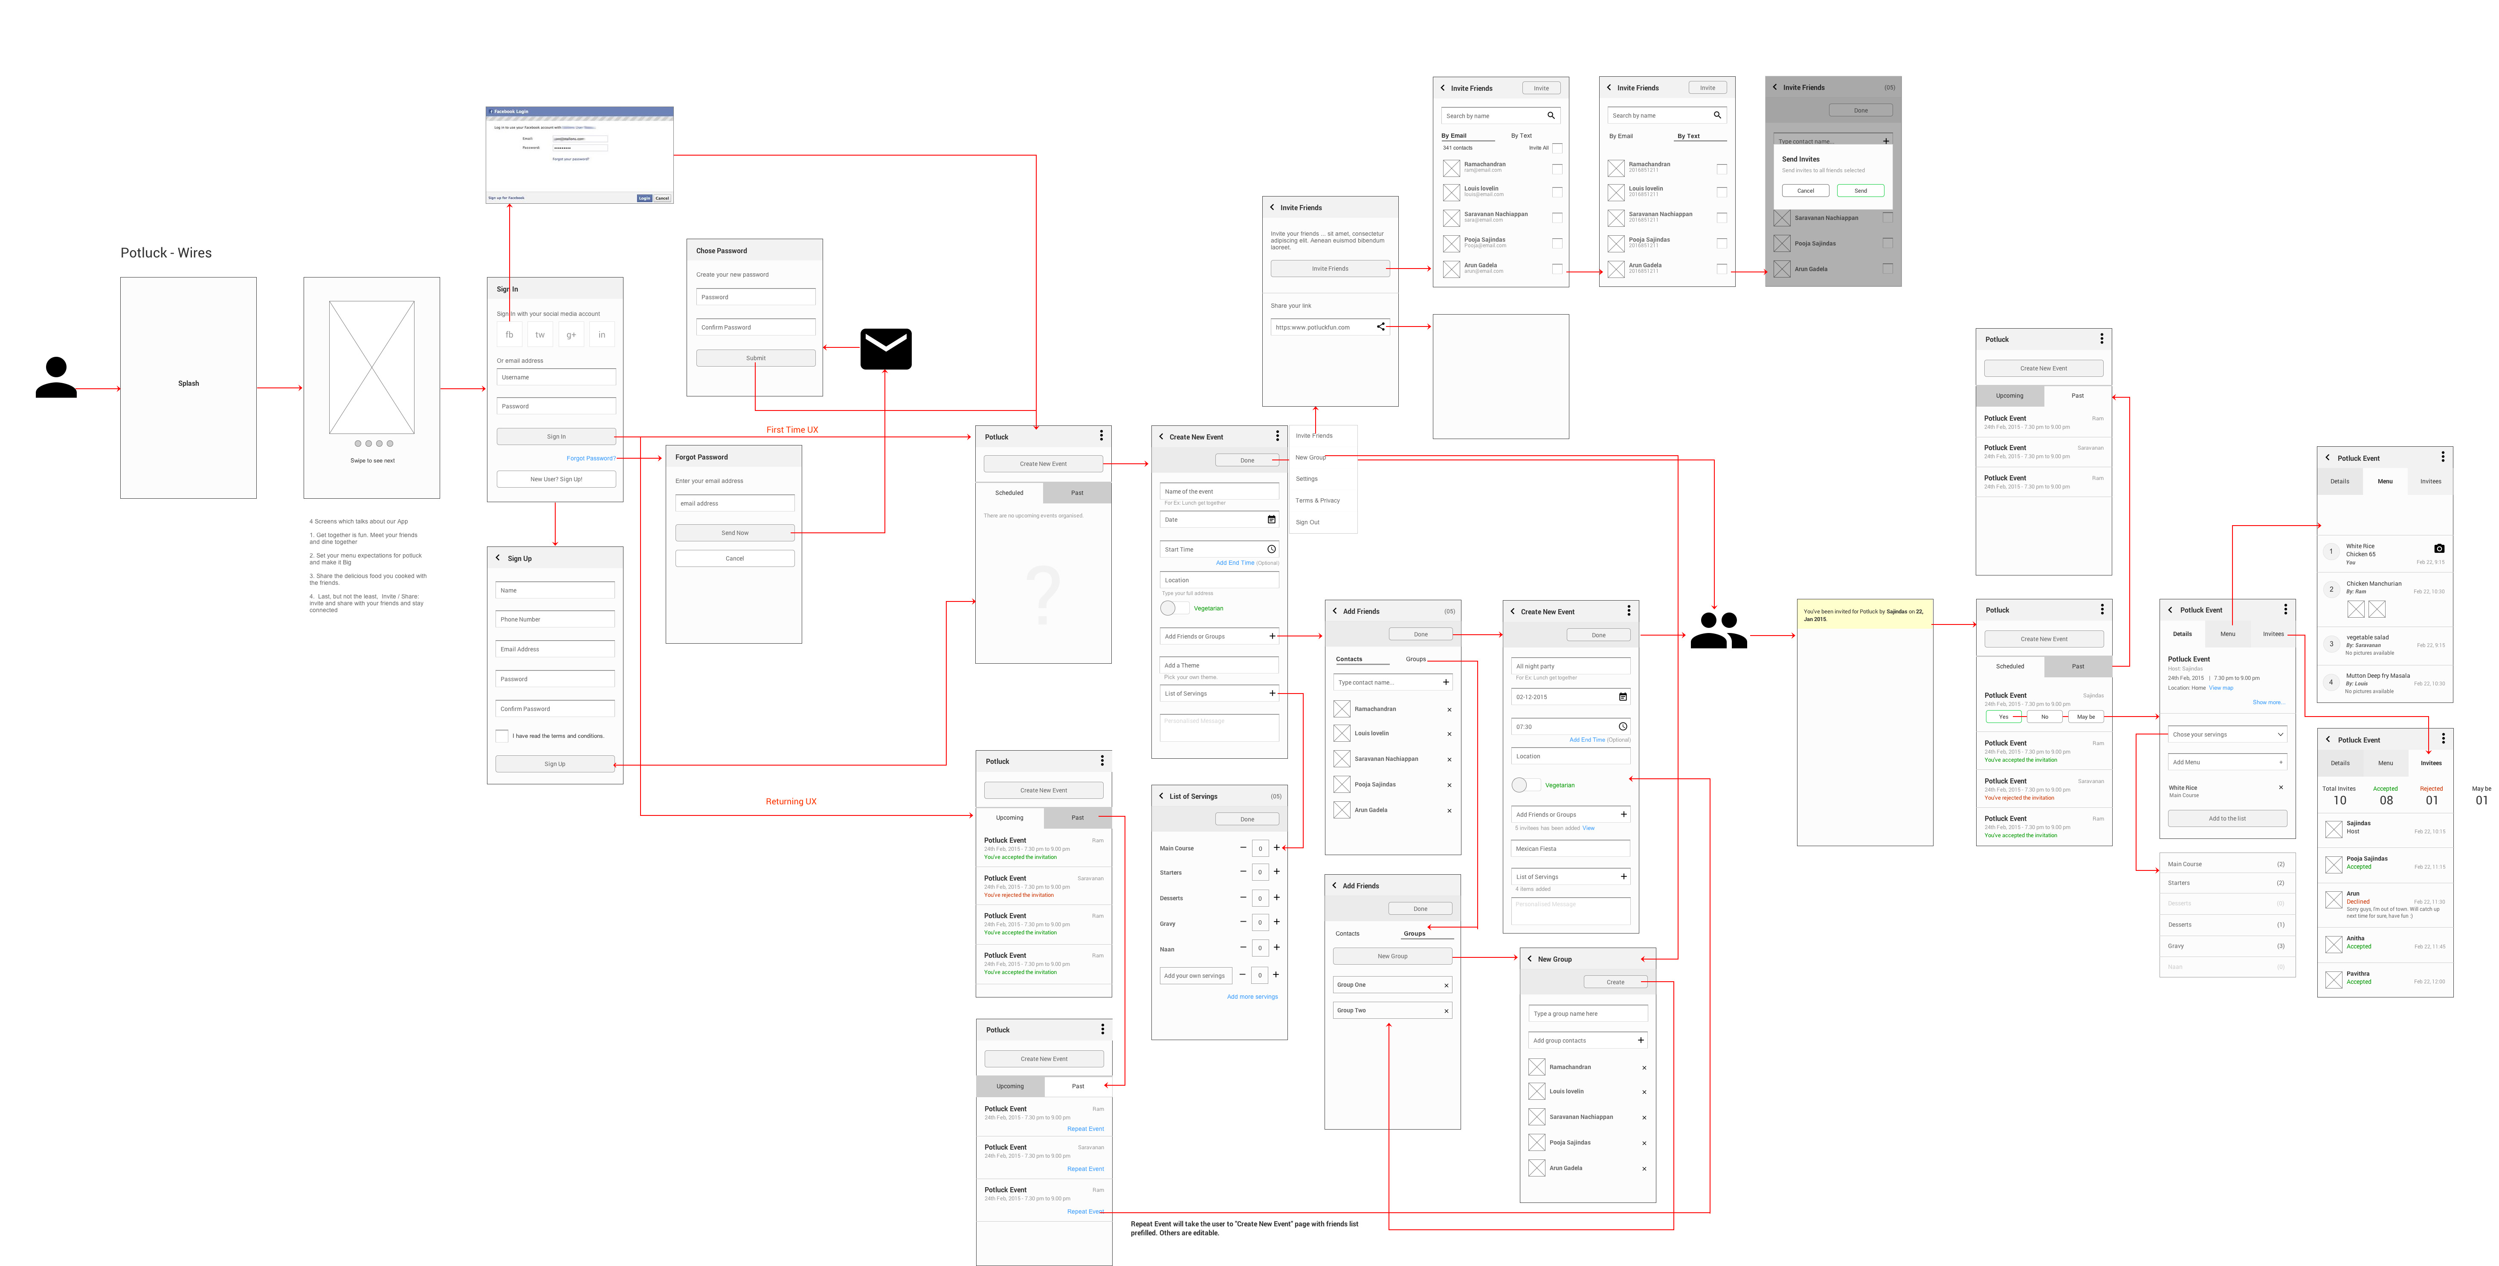Go back from the Sign Up screen

point(499,558)
